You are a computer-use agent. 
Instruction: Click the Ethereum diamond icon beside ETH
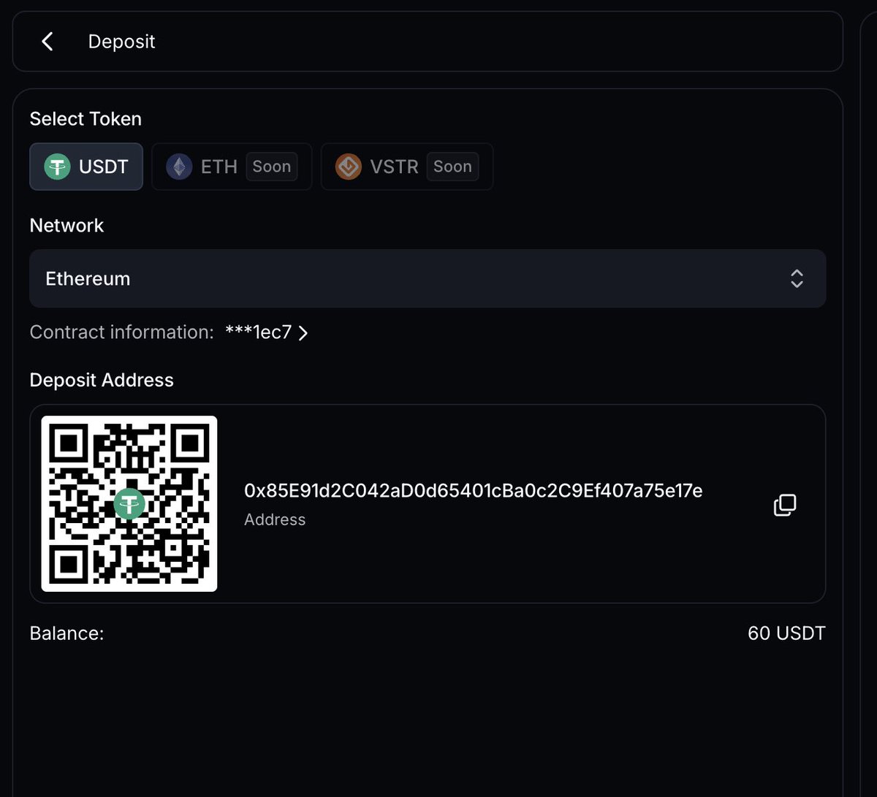click(179, 167)
